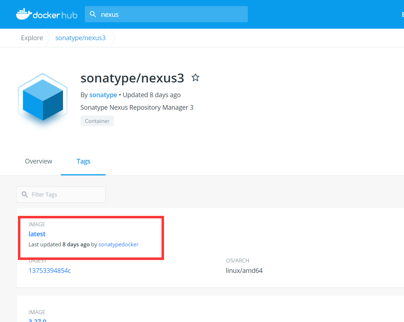Click the linux/amd64 architecture link
Viewport: 404px width, 322px height.
[244, 270]
